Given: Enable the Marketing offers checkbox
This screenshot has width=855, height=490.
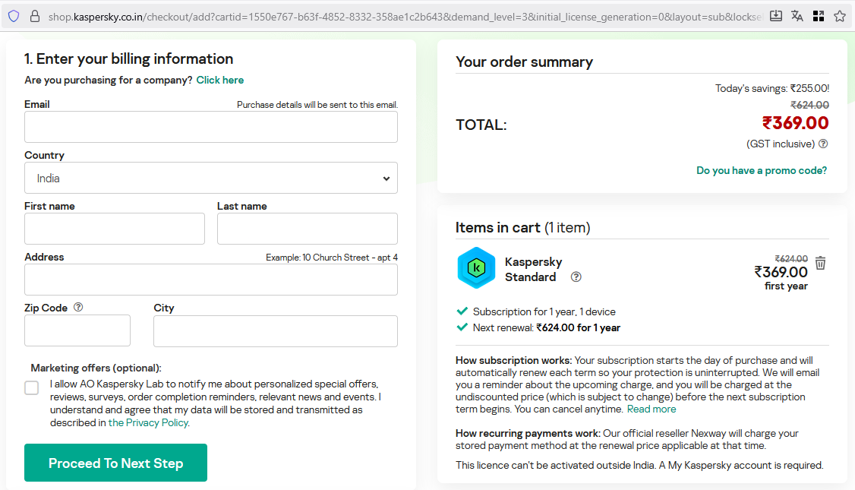Looking at the screenshot, I should click(x=32, y=388).
